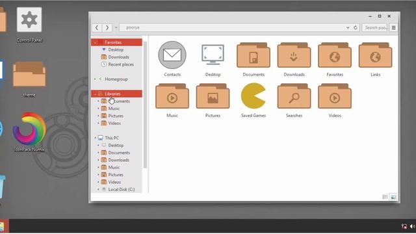
Task: Expand the Homegroup node
Action: point(95,79)
